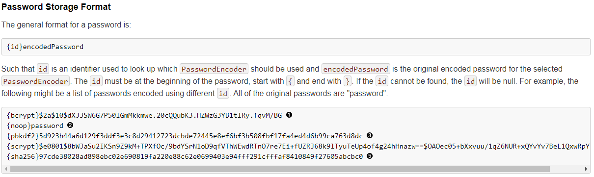Click the inline encodedPassword code label
This screenshot has width=594, height=177.
pos(356,69)
